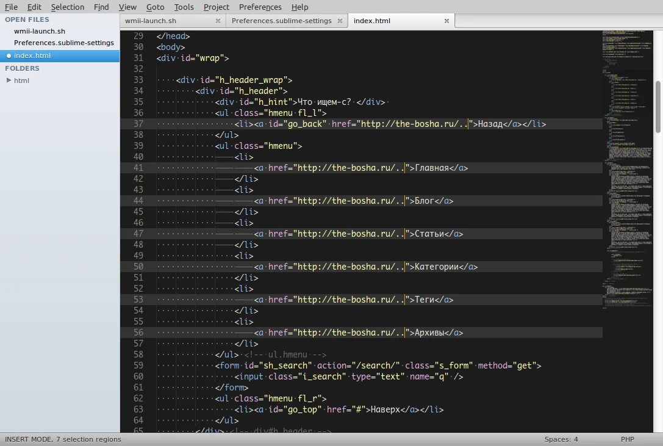Open the Find menu
This screenshot has width=663, height=446.
101,7
